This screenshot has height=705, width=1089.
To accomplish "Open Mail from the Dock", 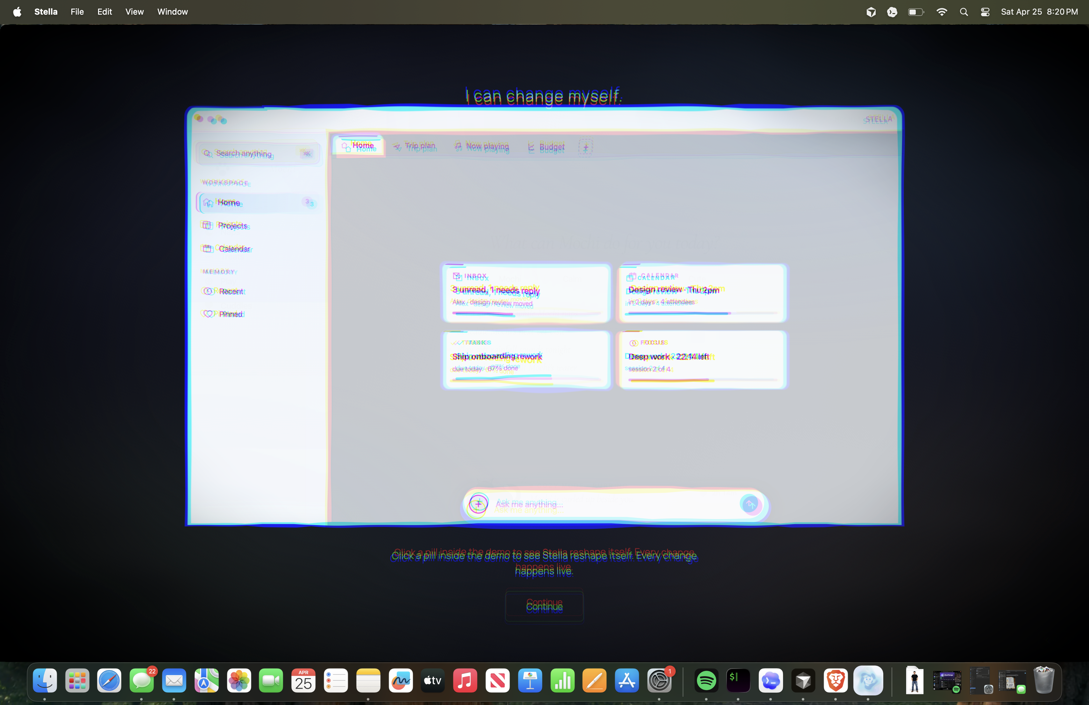I will tap(174, 680).
